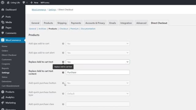196x110 pixels.
Task: Click the WooCommerce sidebar icon
Action: (x=3, y=40)
